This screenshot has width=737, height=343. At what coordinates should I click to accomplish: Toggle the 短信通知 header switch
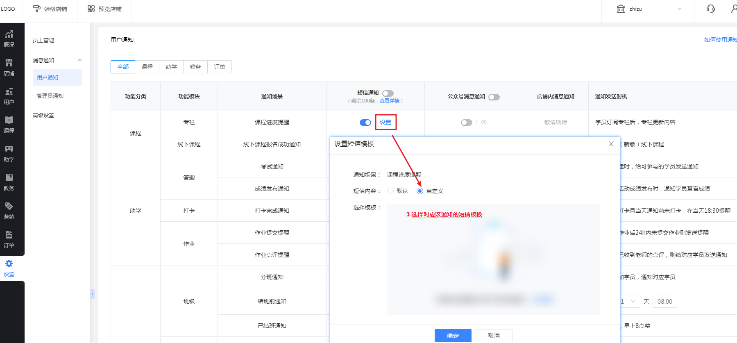[x=388, y=93]
